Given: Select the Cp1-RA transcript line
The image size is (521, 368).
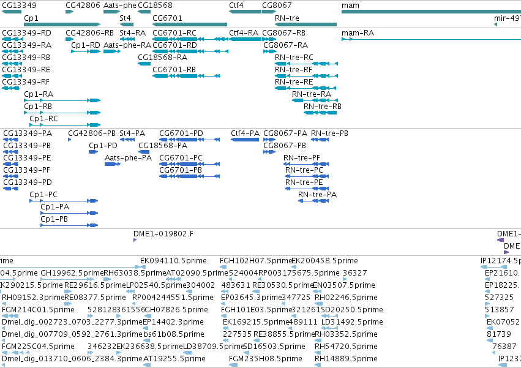Looking at the screenshot, I should click(x=62, y=100).
